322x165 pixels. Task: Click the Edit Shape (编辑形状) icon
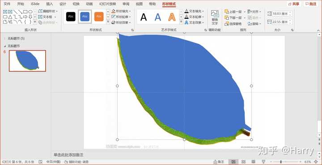coord(40,11)
